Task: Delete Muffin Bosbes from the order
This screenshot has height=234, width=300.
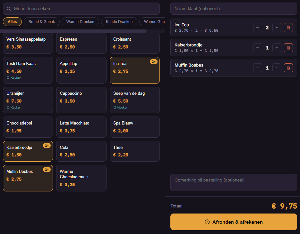Action: (288, 68)
